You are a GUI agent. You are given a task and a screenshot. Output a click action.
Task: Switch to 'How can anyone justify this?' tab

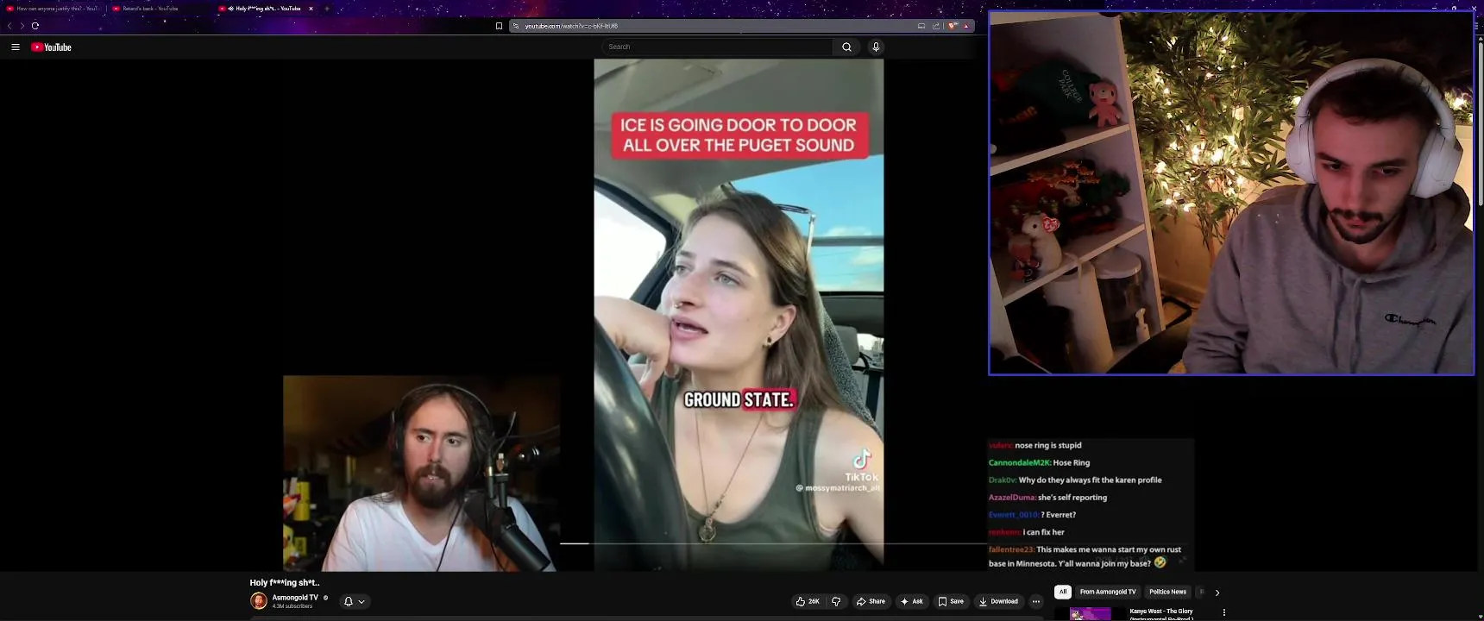(x=53, y=9)
